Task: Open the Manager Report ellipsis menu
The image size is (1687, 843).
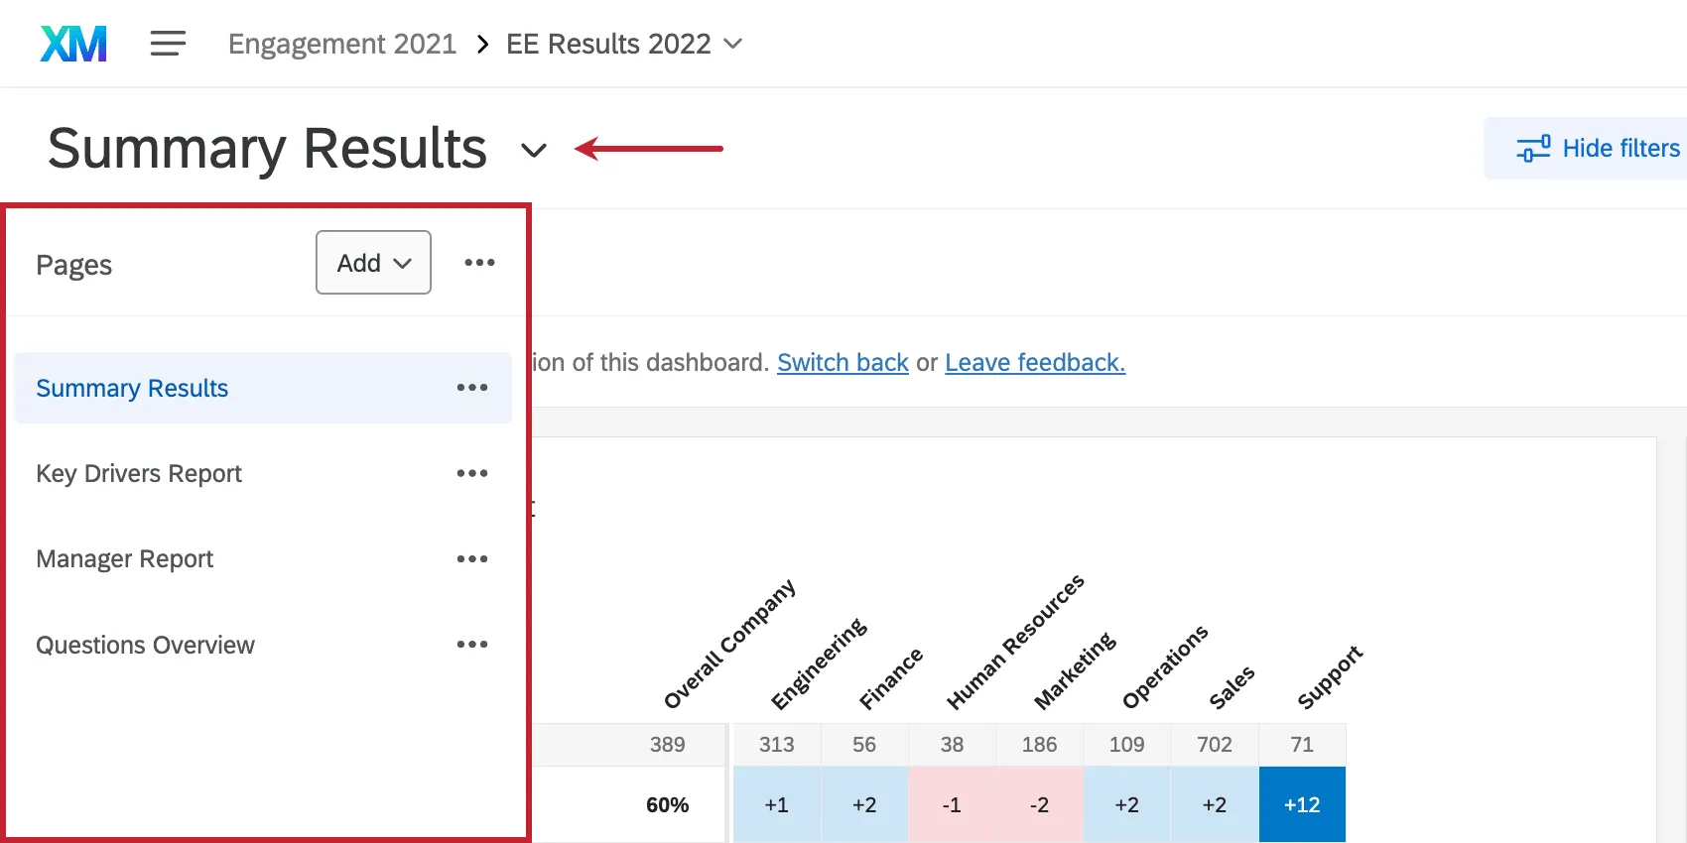Action: click(472, 558)
